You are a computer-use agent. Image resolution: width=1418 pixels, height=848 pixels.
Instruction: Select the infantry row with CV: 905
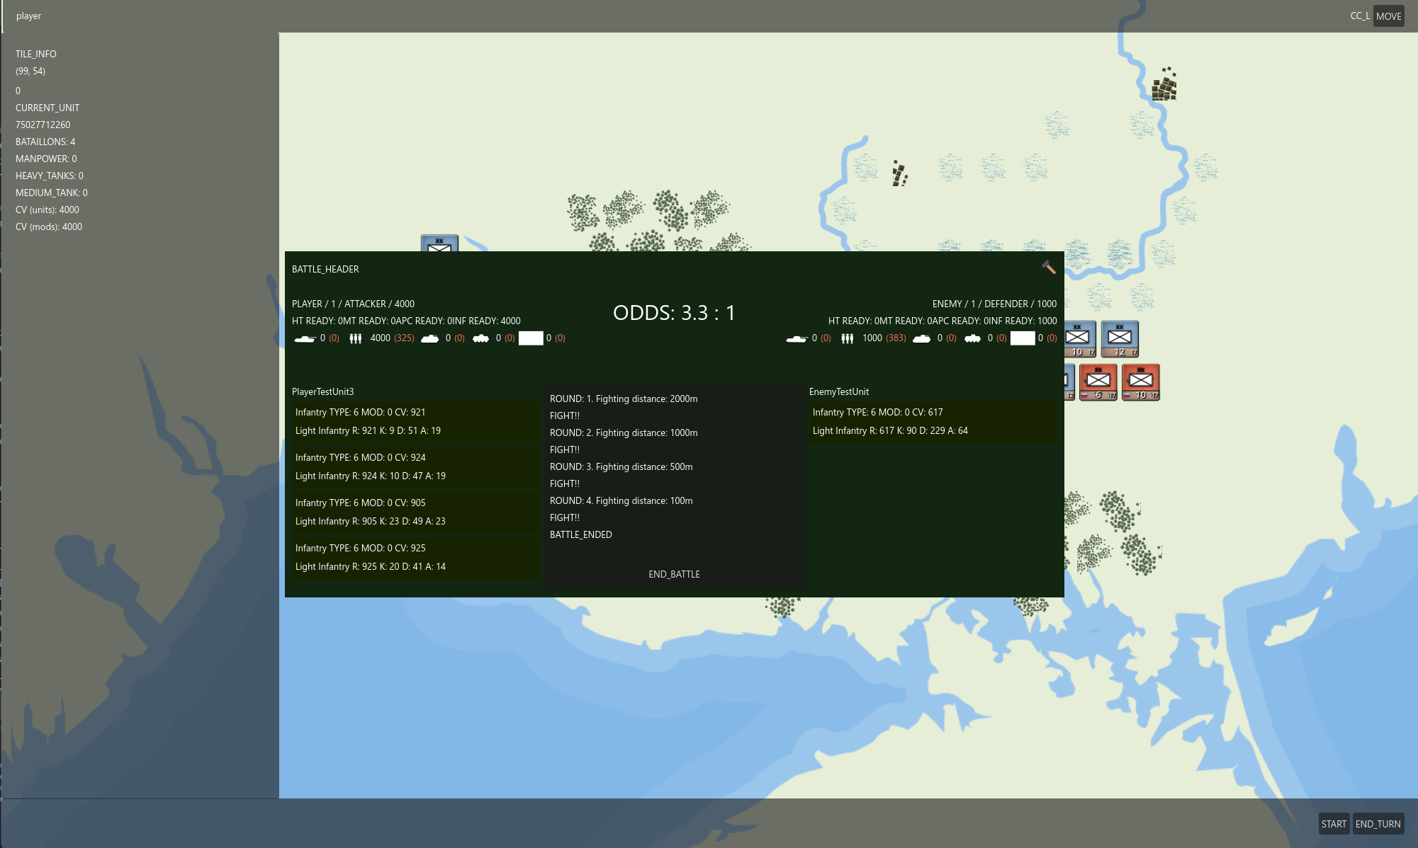[x=415, y=512]
